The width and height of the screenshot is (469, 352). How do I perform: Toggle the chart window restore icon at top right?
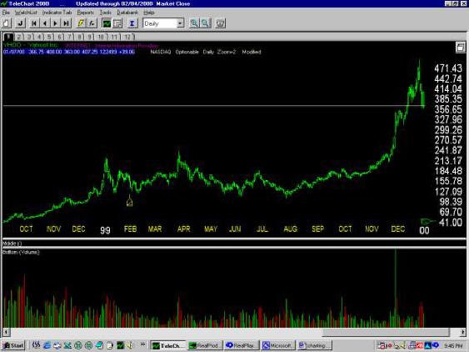[461, 47]
